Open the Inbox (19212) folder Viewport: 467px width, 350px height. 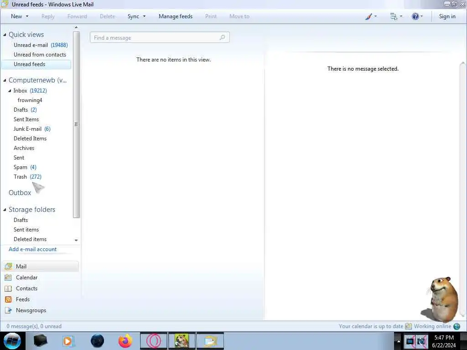click(x=30, y=91)
